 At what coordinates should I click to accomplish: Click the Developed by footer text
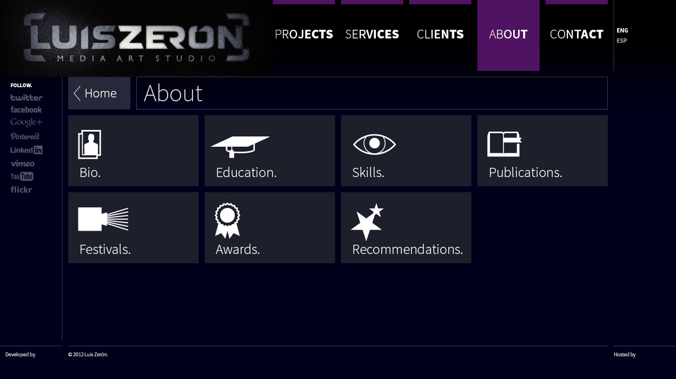[21, 355]
